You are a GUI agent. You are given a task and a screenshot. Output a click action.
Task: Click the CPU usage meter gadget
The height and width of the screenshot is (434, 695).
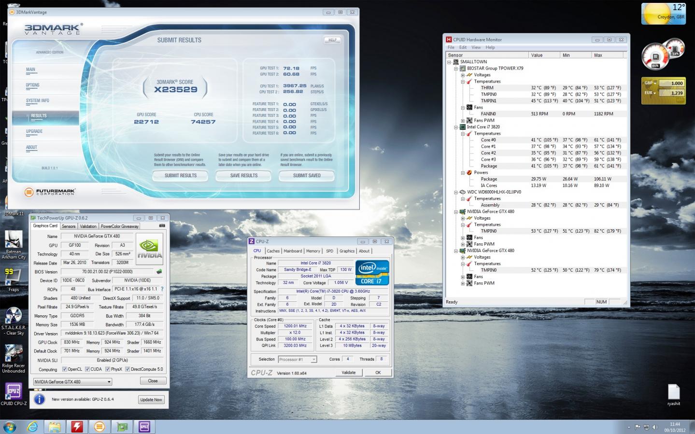(655, 56)
